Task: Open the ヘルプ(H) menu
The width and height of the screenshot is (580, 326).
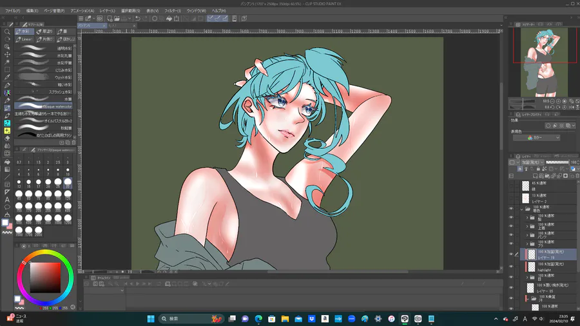Action: click(219, 11)
